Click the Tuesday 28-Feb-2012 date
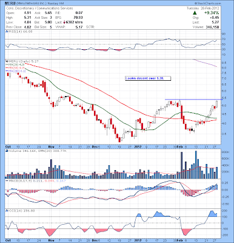 [202, 9]
